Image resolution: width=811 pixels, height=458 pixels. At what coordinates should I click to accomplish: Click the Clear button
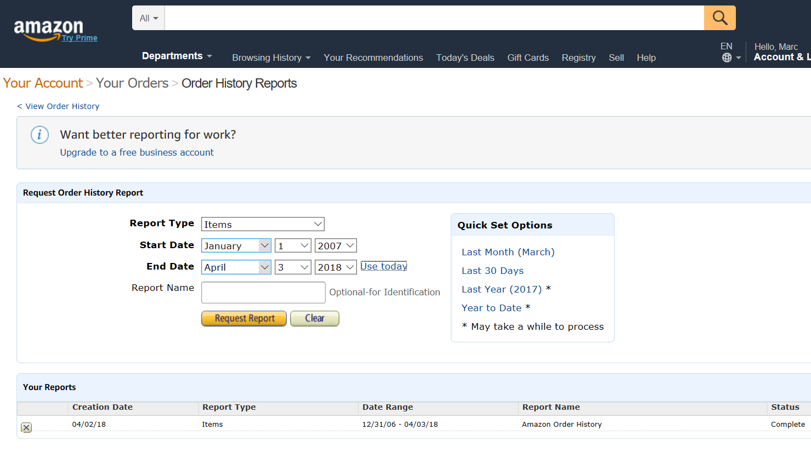pos(314,318)
